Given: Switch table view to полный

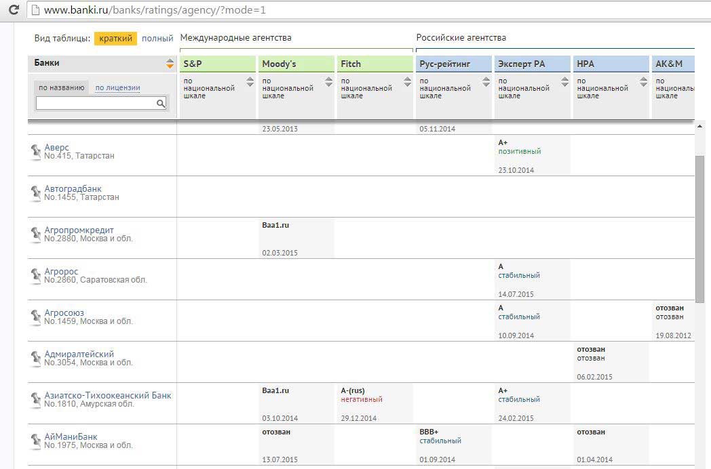Looking at the screenshot, I should [x=157, y=39].
